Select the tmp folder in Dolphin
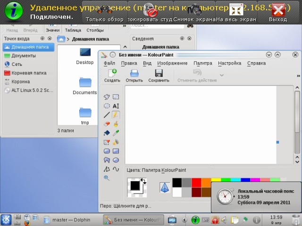 85,116
